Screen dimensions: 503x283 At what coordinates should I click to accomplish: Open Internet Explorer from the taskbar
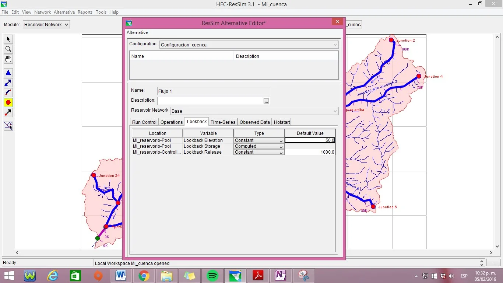pos(53,276)
